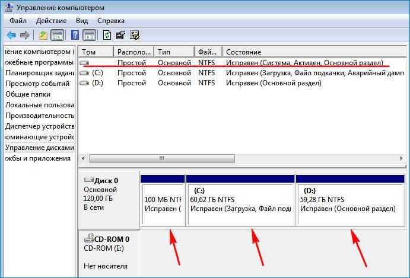
Task: Click the status Исправен (Система, Активен, Основной раздел)
Action: 304,63
